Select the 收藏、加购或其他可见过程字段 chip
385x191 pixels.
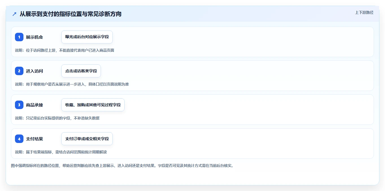click(x=93, y=105)
